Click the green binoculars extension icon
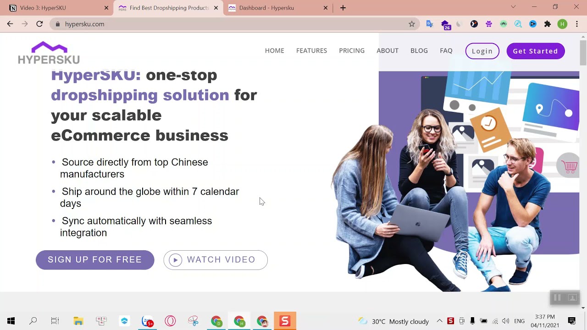This screenshot has height=330, width=587. 504,24
